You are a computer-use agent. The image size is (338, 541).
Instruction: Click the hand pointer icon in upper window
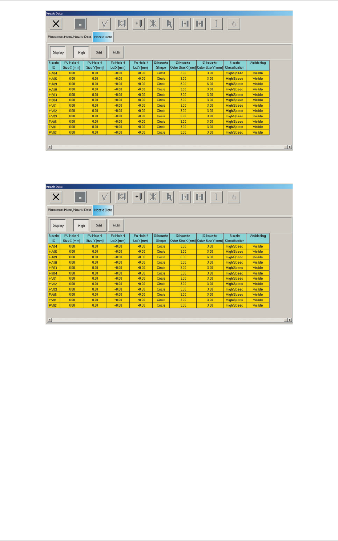click(234, 24)
